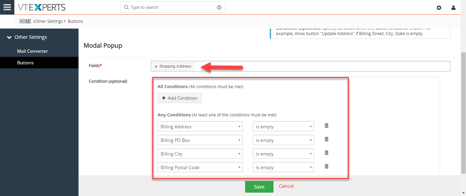
Task: Open the operator dropdown for Billing PO Box
Action: pos(283,140)
